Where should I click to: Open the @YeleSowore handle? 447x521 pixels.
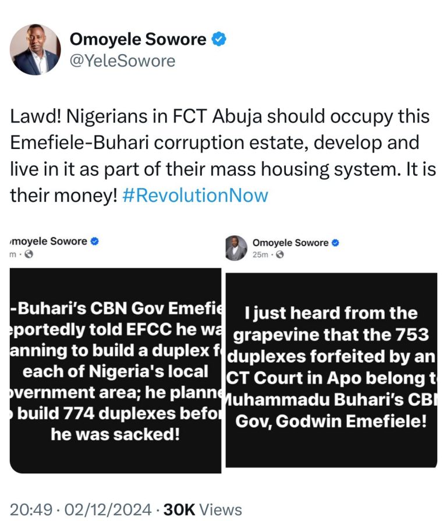122,61
